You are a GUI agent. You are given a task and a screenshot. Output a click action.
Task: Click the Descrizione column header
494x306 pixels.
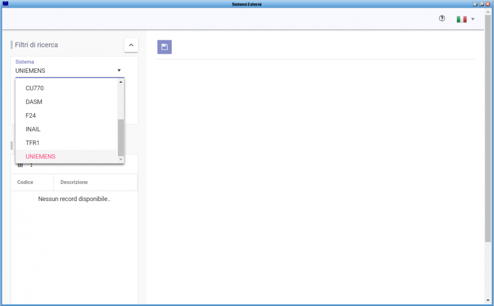[x=95, y=182]
